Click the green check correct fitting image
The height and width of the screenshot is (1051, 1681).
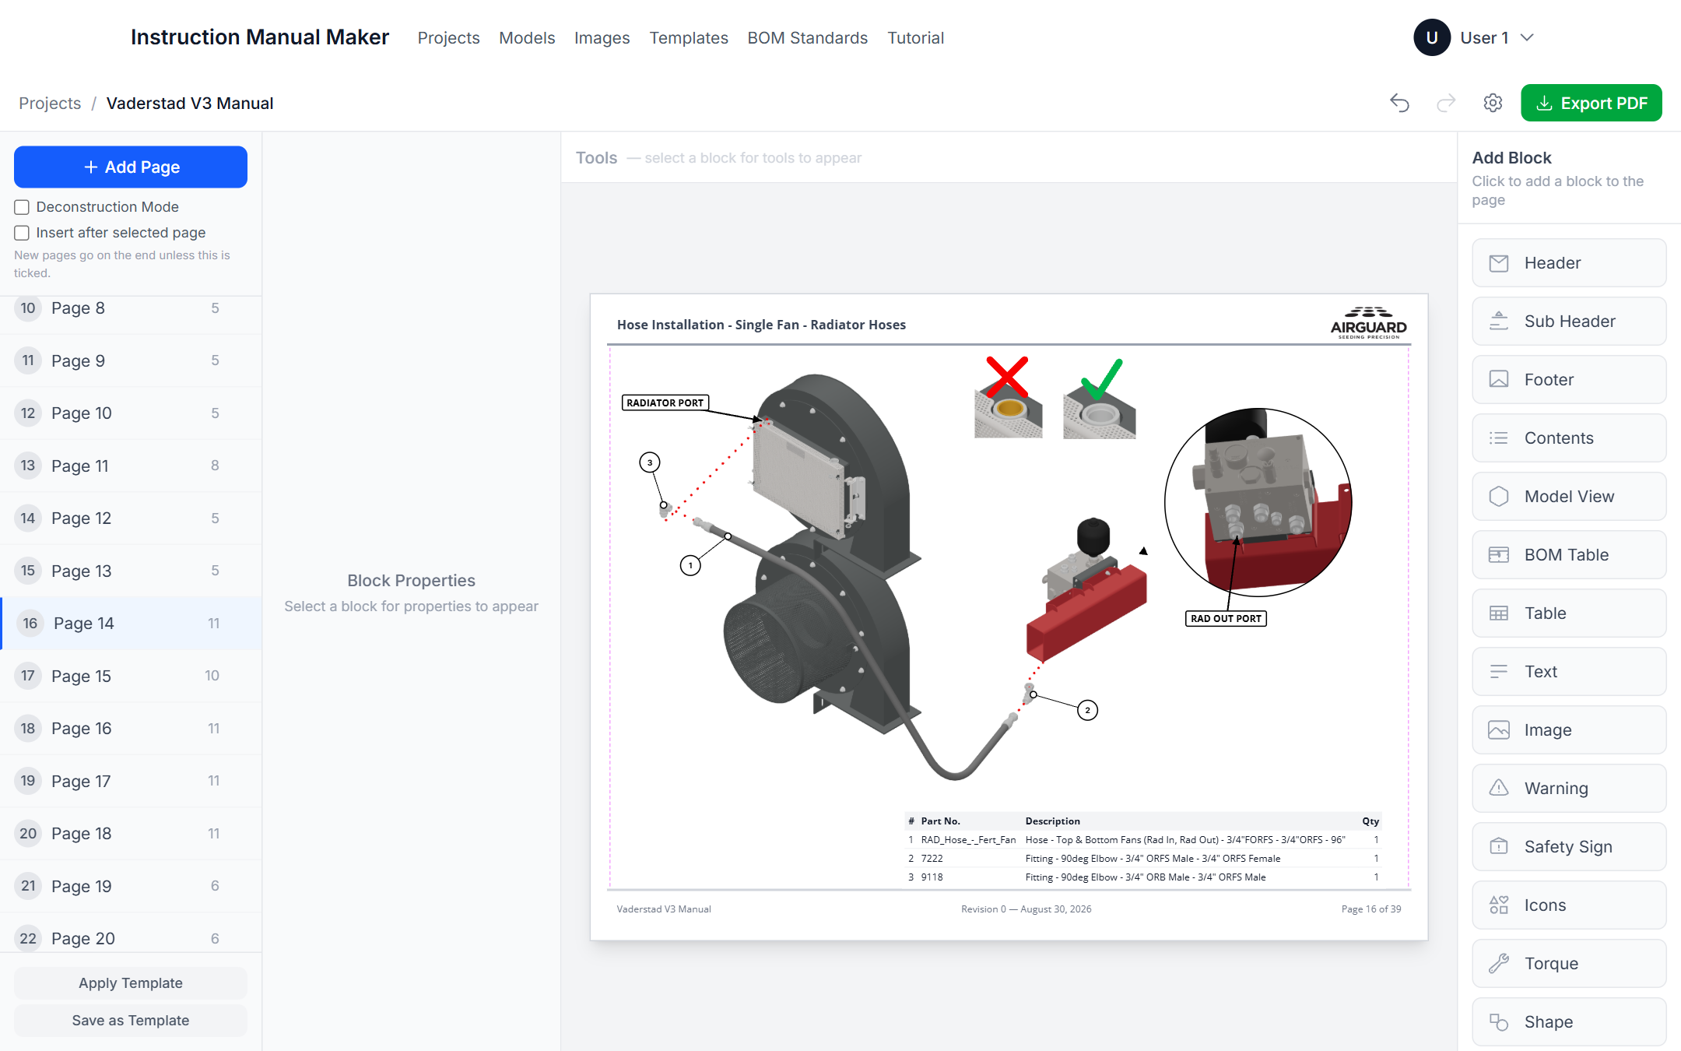pos(1100,398)
